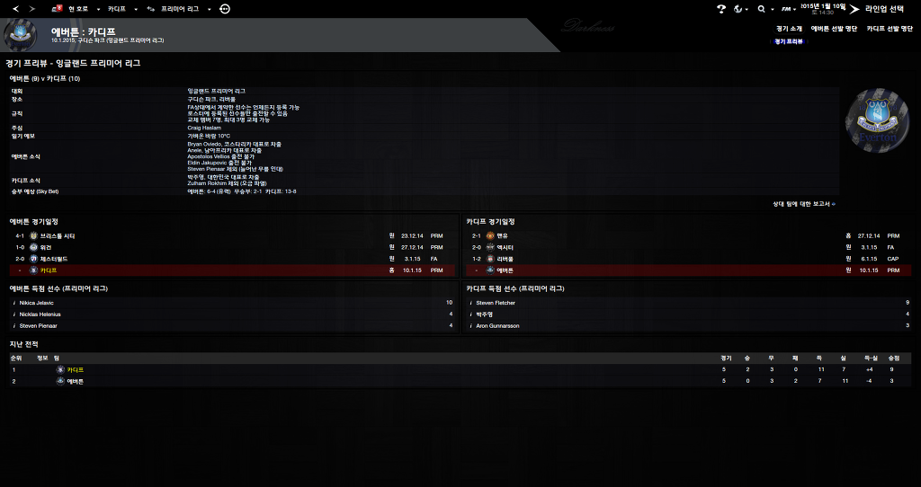Image resolution: width=921 pixels, height=487 pixels.
Task: Expand the 카디프 club dropdown menu
Action: 121,8
